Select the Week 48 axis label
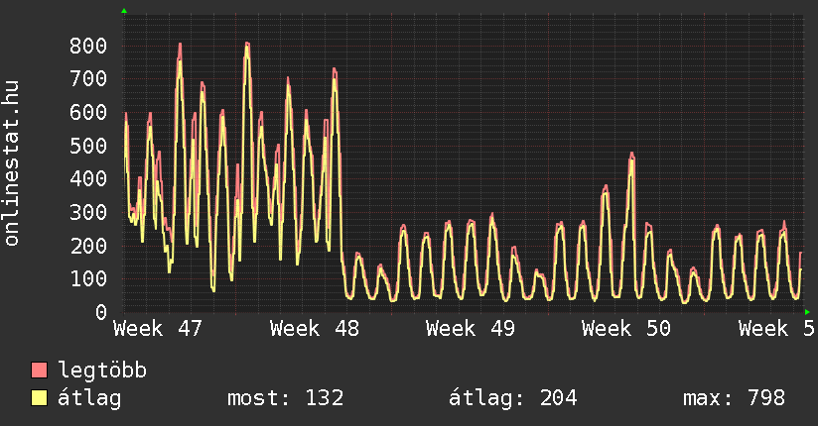Viewport: 818px width, 426px height. coord(315,328)
